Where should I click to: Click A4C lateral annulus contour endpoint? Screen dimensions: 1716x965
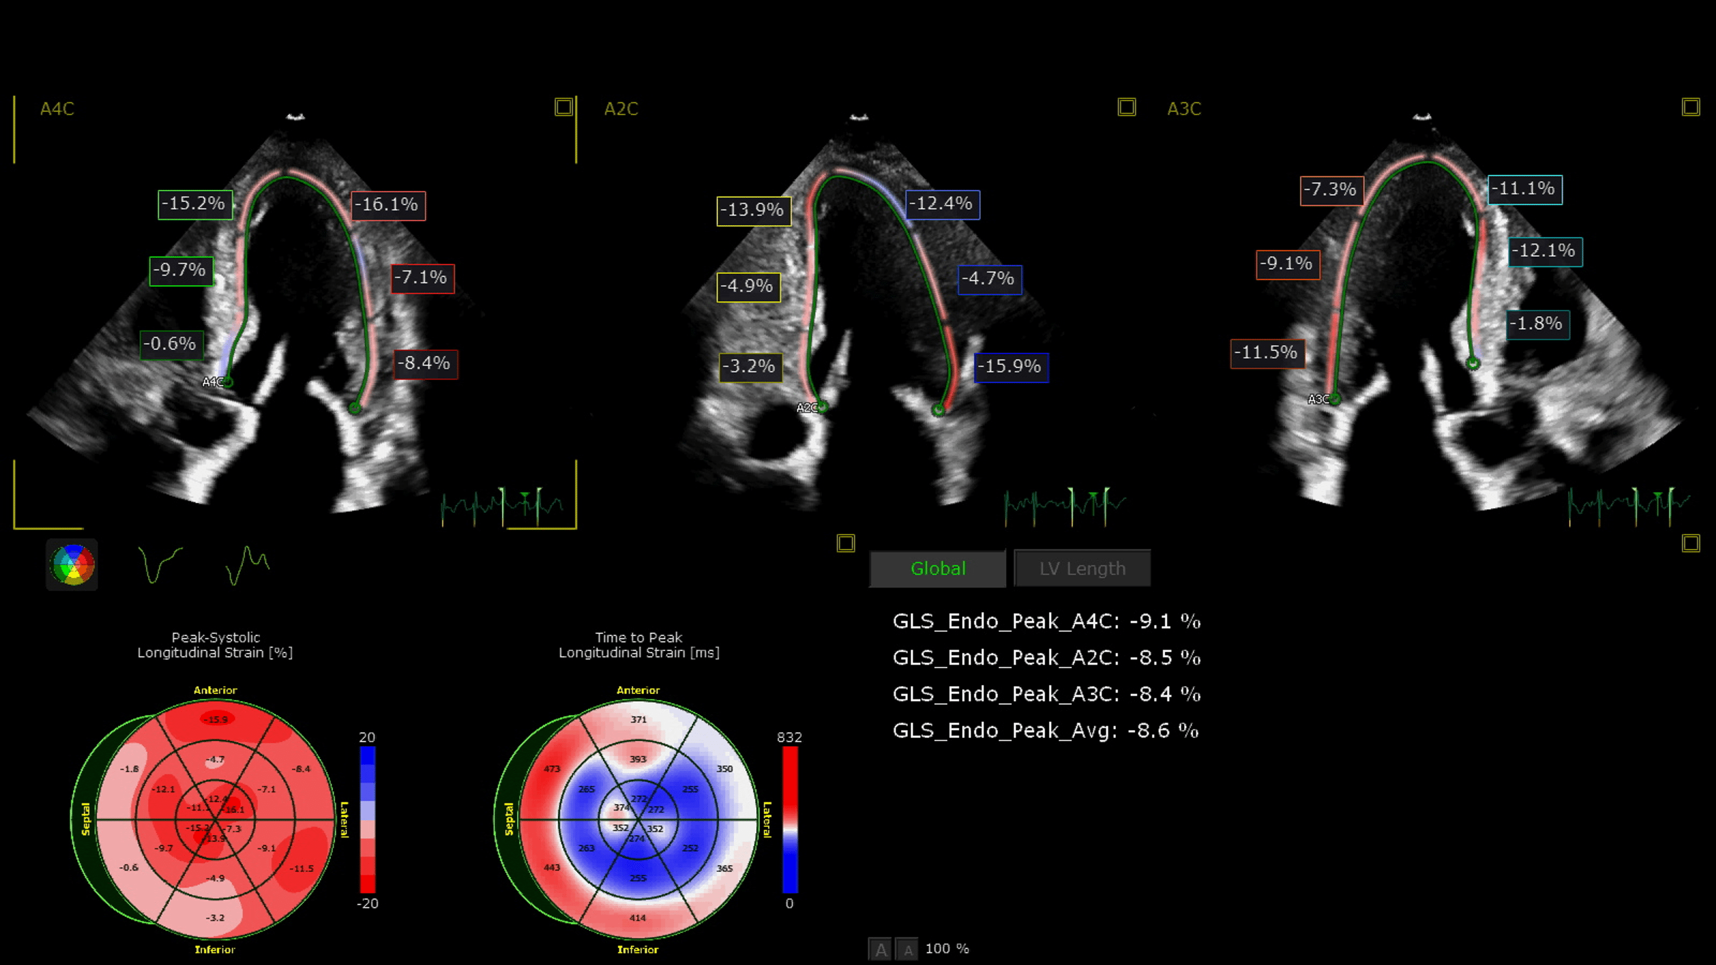click(x=355, y=408)
